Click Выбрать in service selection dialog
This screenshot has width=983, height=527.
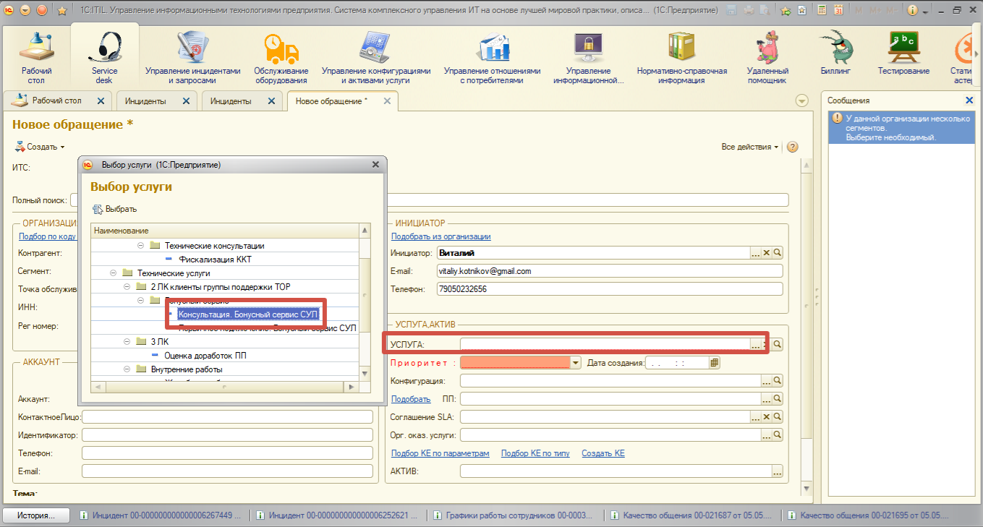(115, 209)
